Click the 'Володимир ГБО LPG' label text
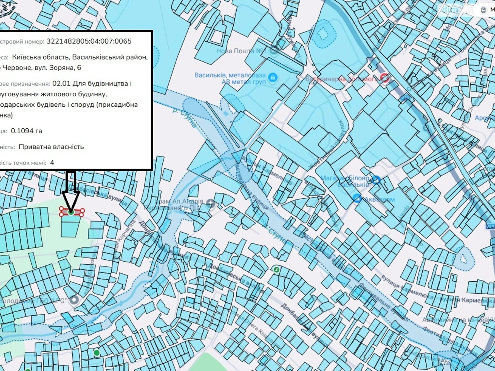Viewport: 495px width, 371px height. tap(34, 300)
